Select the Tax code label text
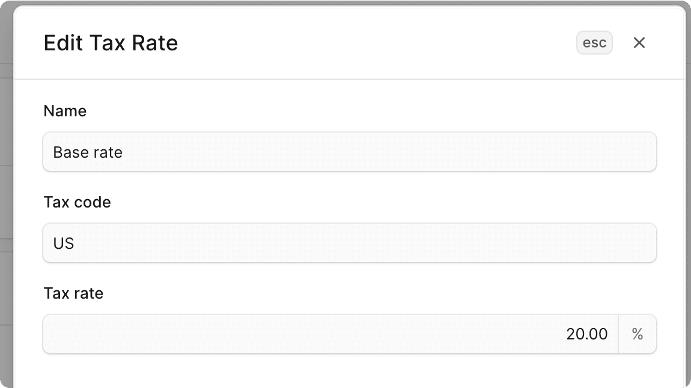Screen dimensions: 691x388 click(x=77, y=202)
